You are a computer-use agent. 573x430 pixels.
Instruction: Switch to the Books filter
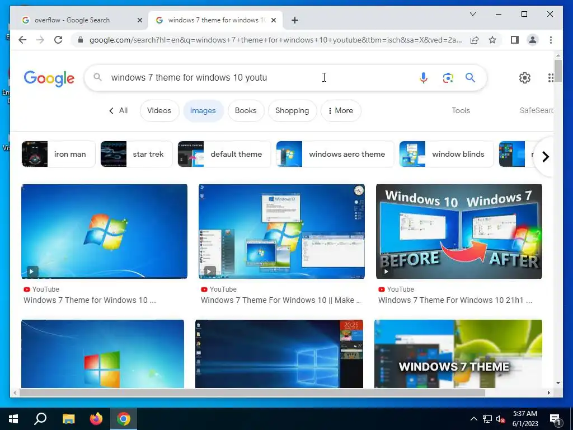coord(246,110)
